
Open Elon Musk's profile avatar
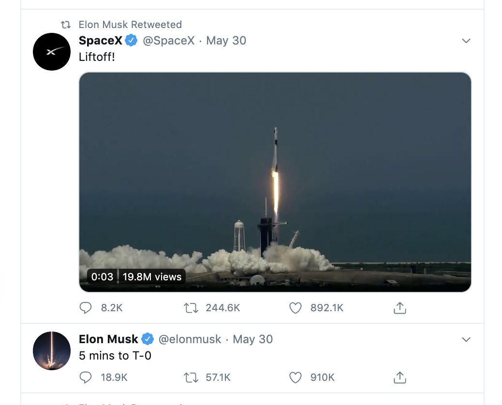click(x=52, y=351)
